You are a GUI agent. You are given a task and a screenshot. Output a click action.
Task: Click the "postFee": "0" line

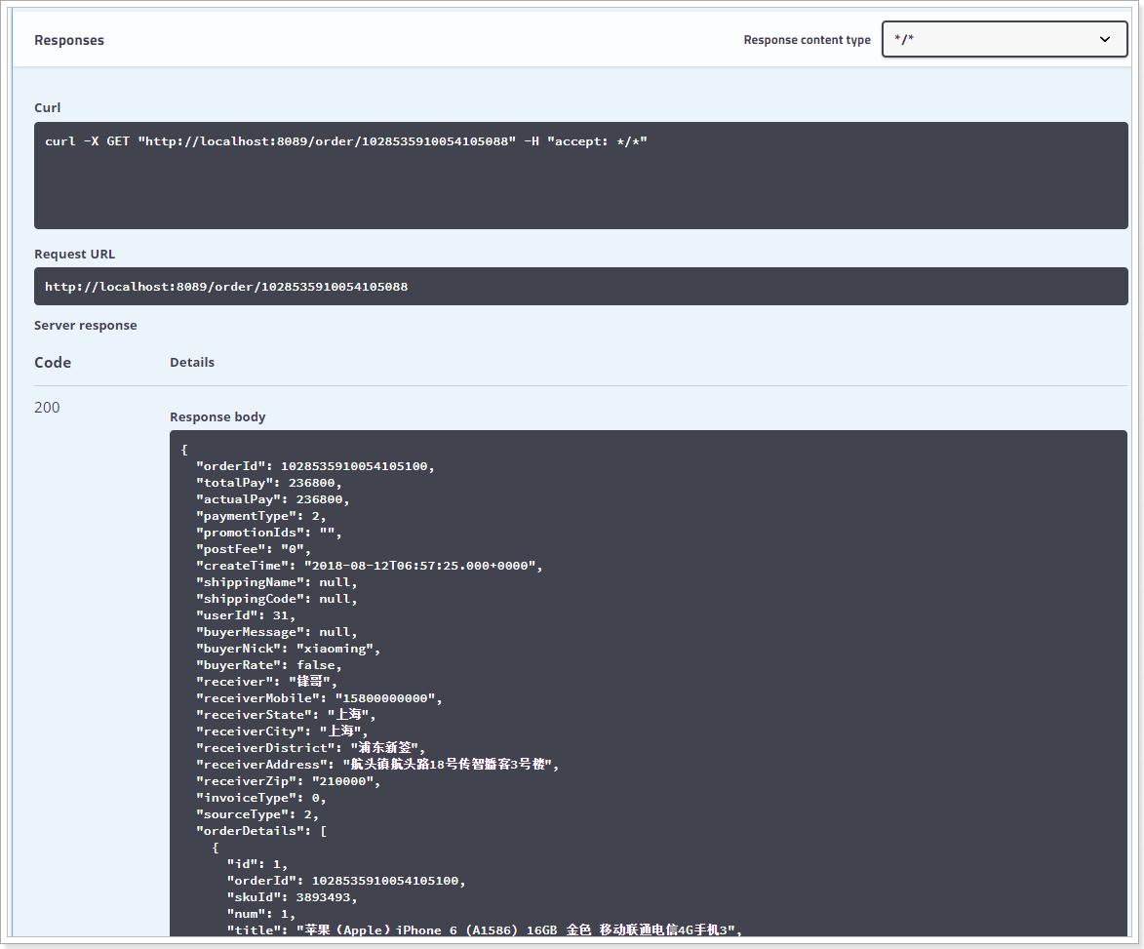coord(254,549)
